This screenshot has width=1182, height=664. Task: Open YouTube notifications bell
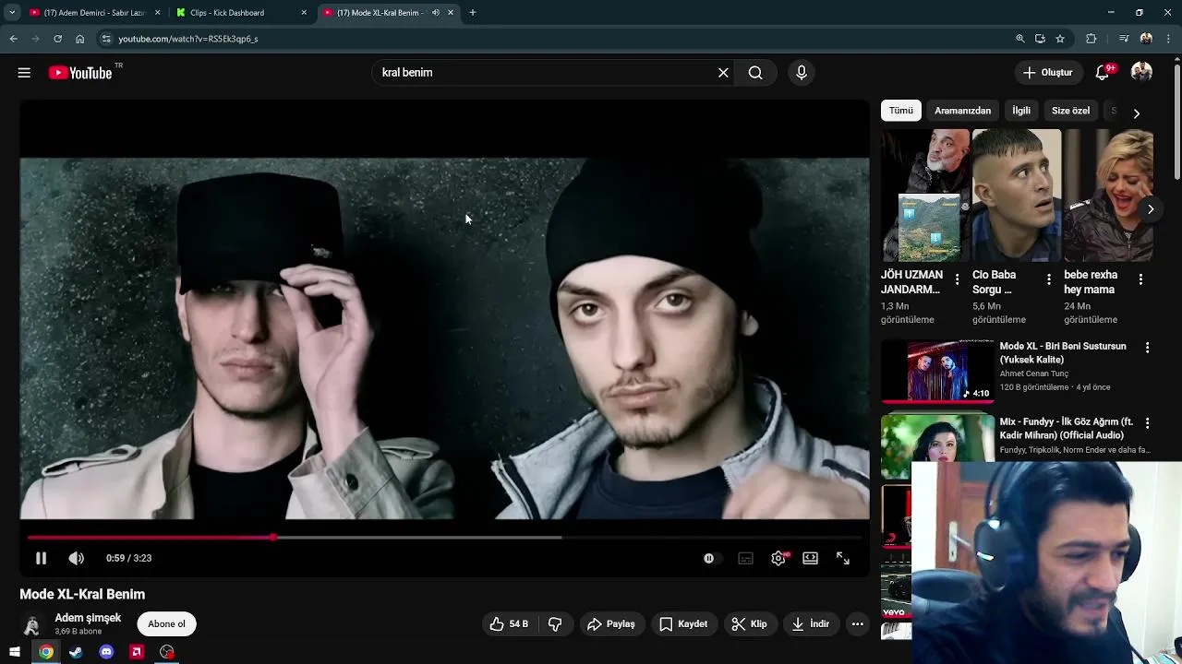tap(1103, 73)
